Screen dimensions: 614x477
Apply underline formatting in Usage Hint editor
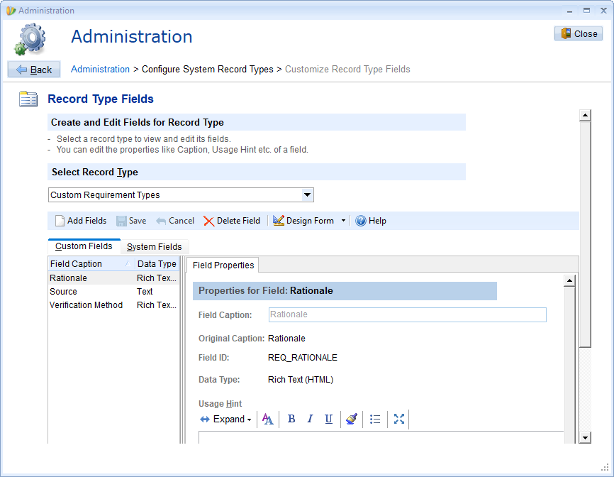[x=328, y=419]
